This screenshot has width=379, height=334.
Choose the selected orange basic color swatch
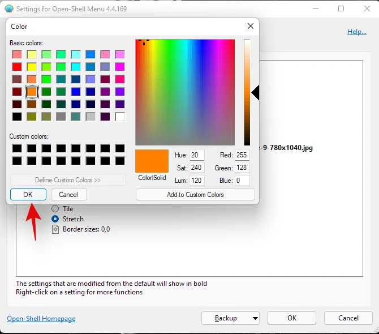tap(32, 91)
